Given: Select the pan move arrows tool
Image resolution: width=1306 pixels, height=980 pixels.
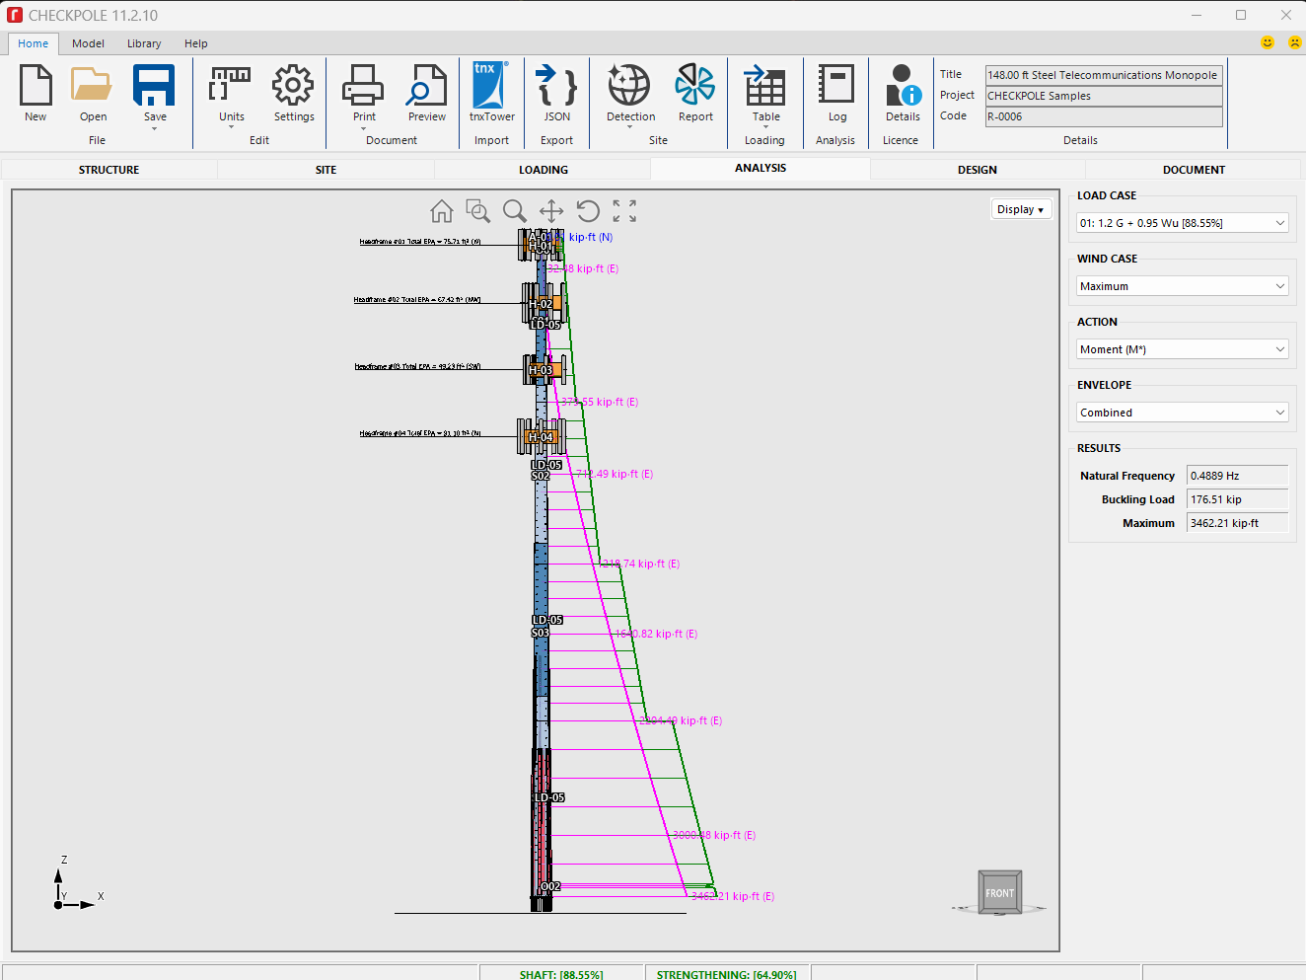Looking at the screenshot, I should [551, 211].
